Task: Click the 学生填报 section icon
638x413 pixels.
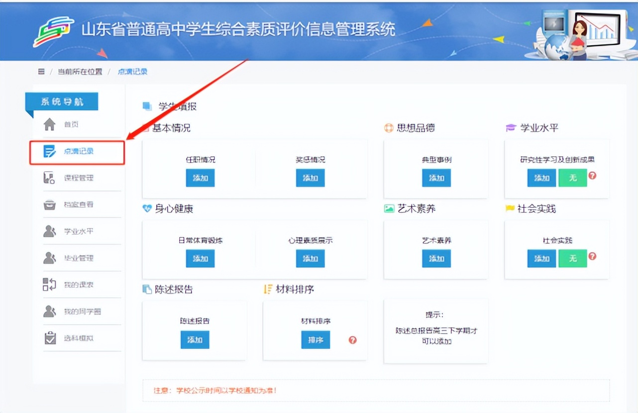Action: pyautogui.click(x=147, y=106)
